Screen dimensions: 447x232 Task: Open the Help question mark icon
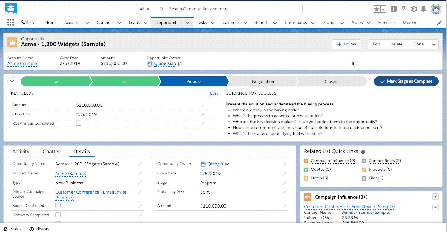[x=404, y=9]
